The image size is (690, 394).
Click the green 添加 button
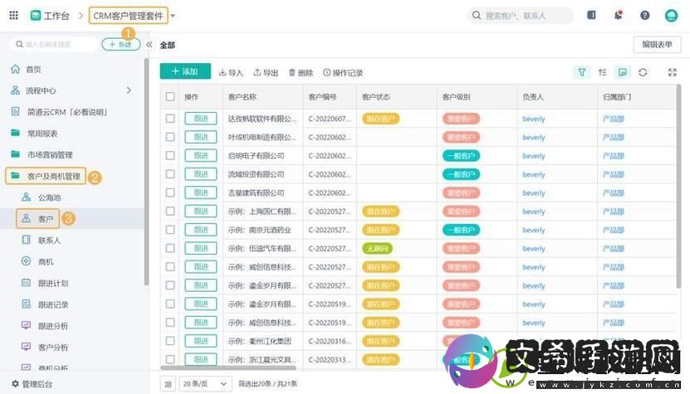185,71
